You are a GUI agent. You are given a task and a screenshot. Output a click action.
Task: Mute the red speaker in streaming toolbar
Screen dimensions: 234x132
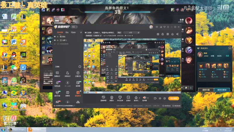coord(144,98)
